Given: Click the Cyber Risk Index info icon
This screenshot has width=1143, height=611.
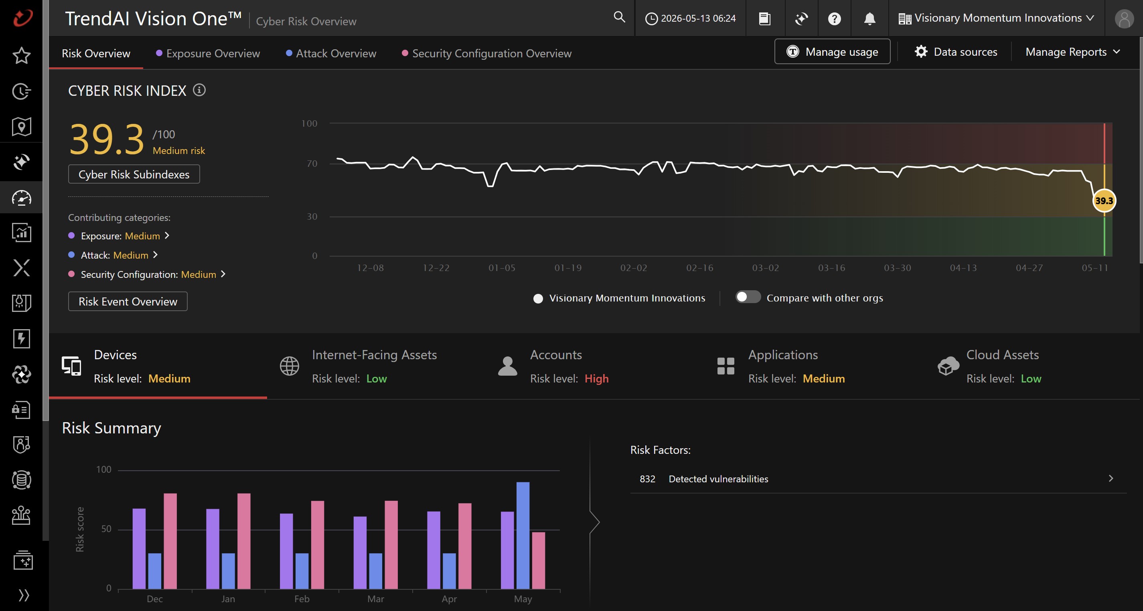Looking at the screenshot, I should pyautogui.click(x=199, y=90).
